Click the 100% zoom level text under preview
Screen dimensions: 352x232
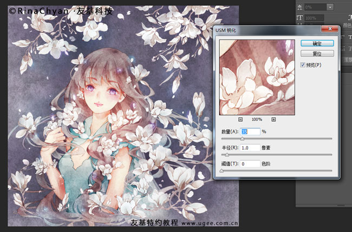coord(257,120)
